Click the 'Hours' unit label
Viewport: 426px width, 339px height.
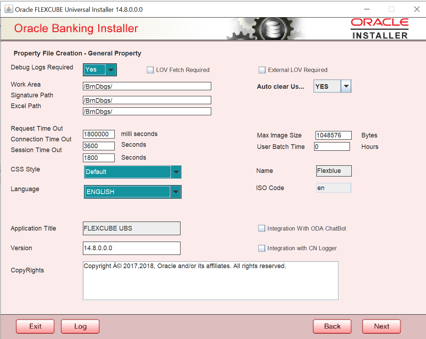[370, 147]
